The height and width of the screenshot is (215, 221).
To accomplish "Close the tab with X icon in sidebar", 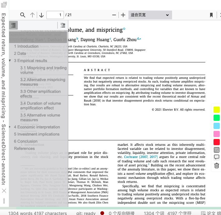I will click(4, 191).
